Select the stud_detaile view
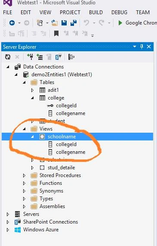The image size is (157, 246). click(61, 168)
